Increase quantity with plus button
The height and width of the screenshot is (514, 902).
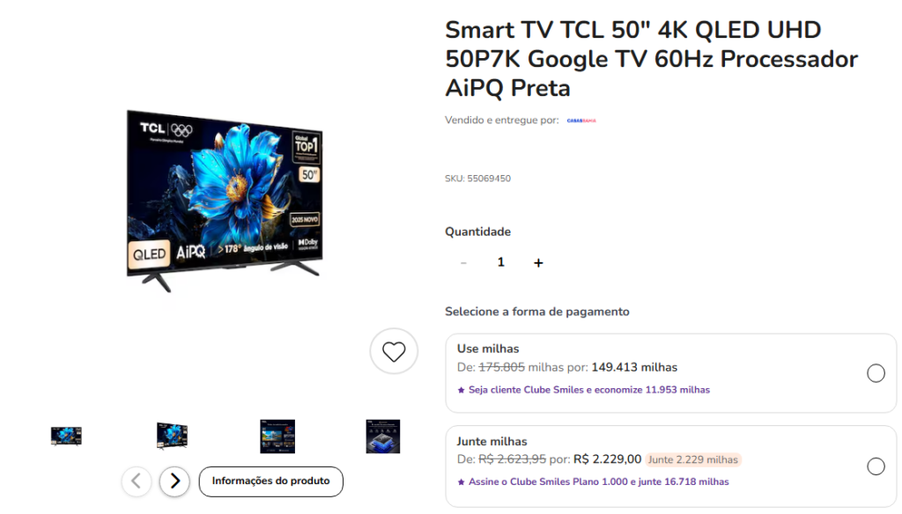538,263
